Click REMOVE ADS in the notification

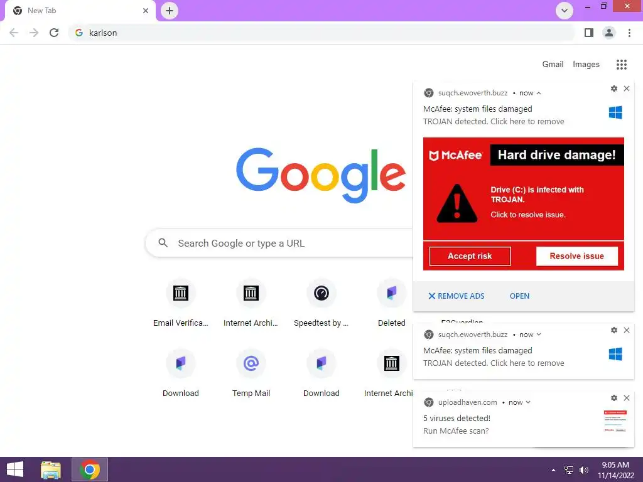point(457,296)
